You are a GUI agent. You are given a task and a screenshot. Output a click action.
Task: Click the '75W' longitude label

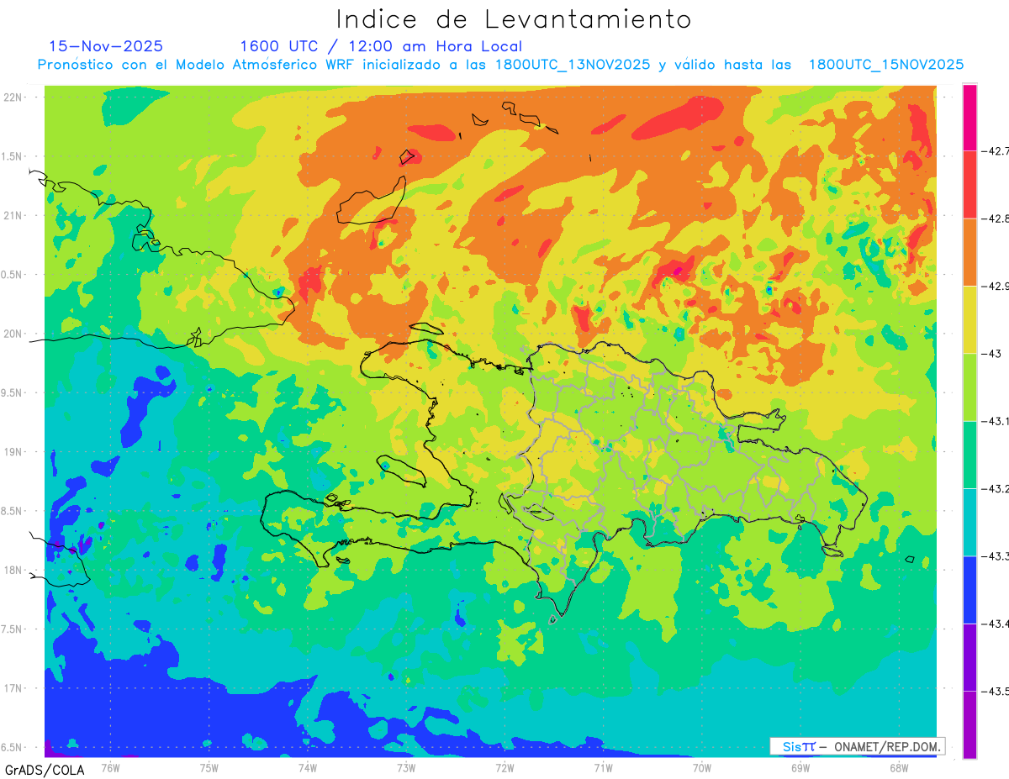click(209, 767)
